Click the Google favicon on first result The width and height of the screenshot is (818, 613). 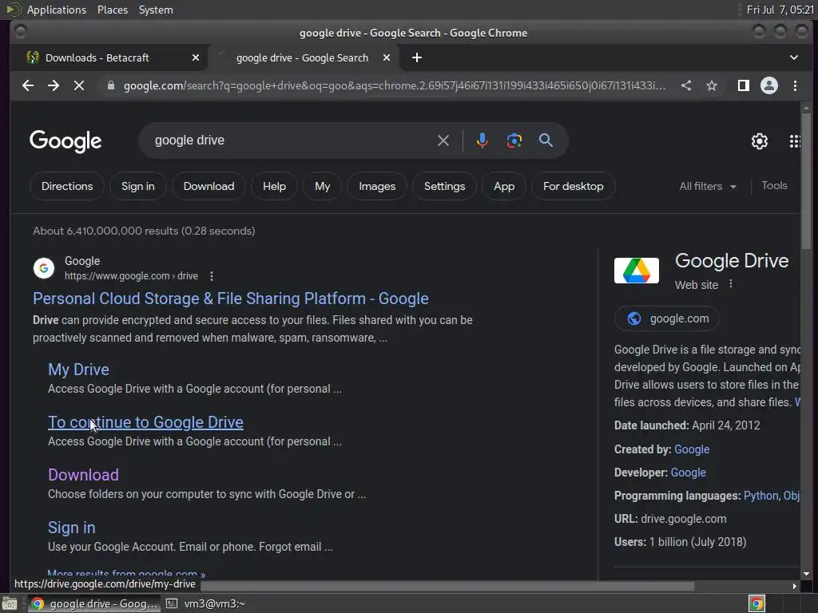44,268
